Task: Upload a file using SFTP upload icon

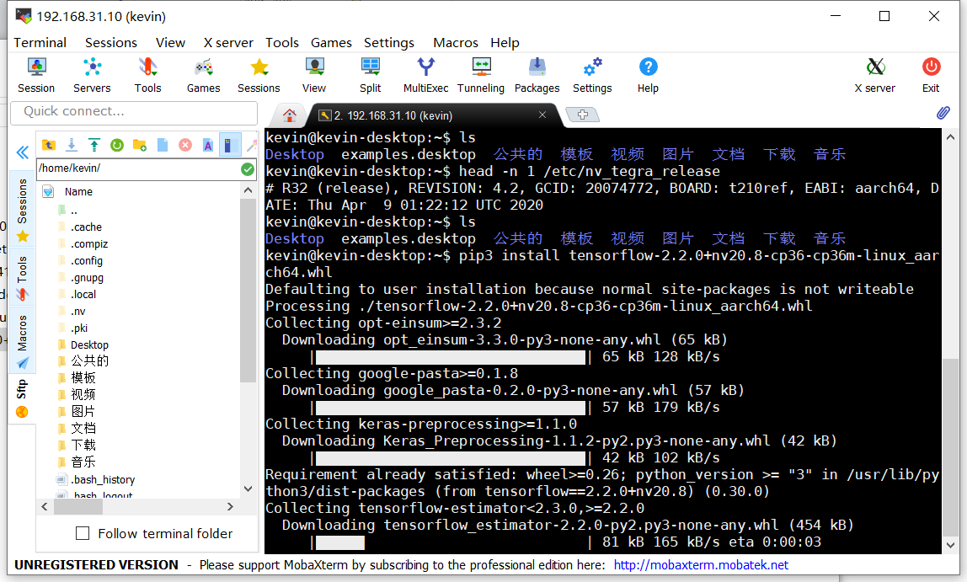Action: (93, 146)
